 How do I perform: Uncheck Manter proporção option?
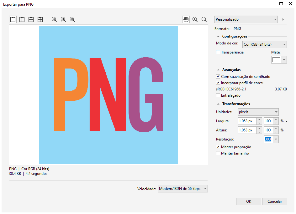(x=218, y=147)
